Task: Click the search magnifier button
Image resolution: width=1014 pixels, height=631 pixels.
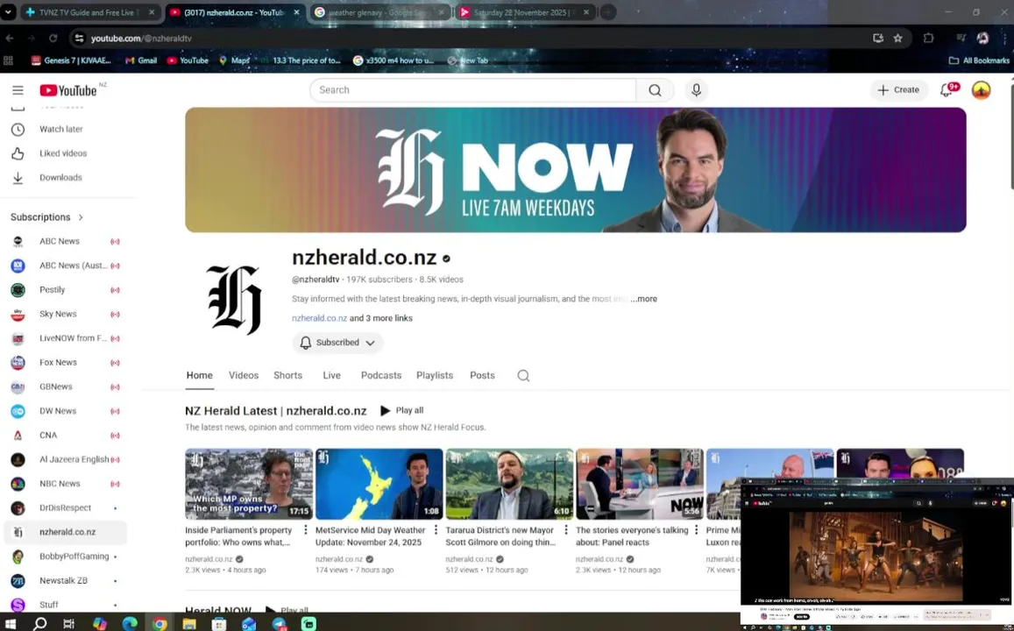Action: pos(655,90)
